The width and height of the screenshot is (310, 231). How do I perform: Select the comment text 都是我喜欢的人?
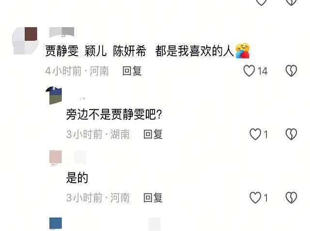click(195, 51)
